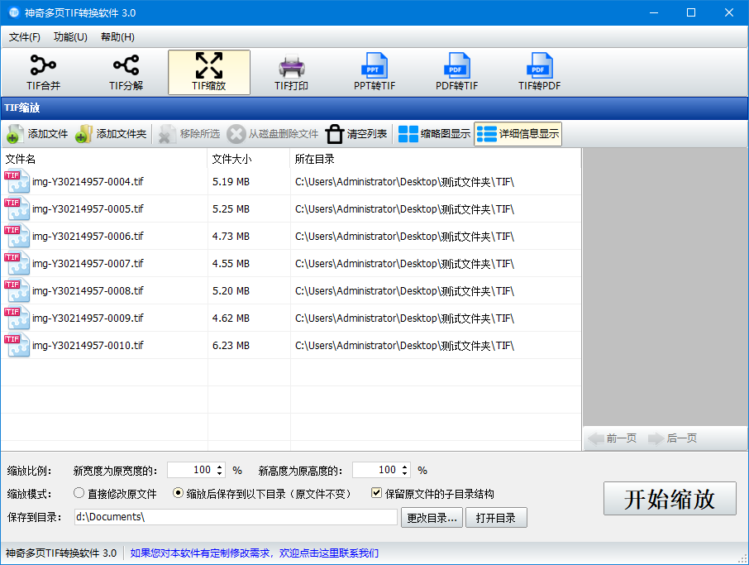
Task: Click the 开始缩放 start button
Action: (670, 499)
